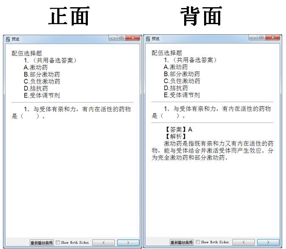Screen dimensions: 286x249
Task: Go to next card in left window
Action: click(128, 243)
